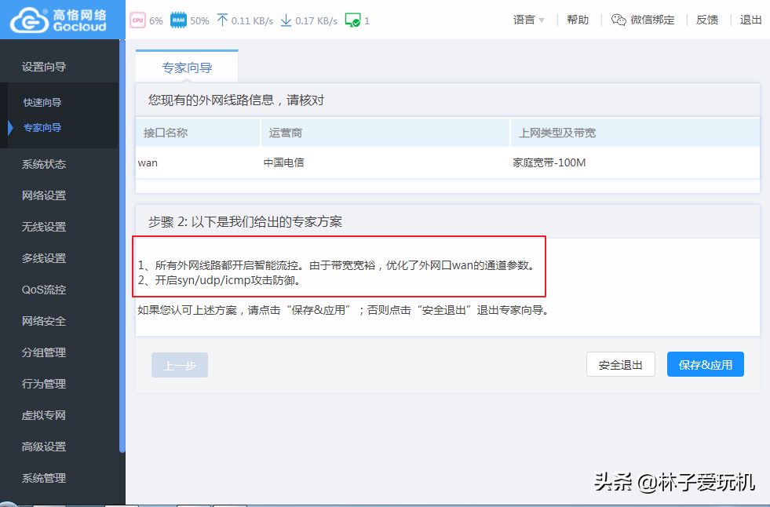Open 虚拟专网 in the sidebar

(x=44, y=415)
